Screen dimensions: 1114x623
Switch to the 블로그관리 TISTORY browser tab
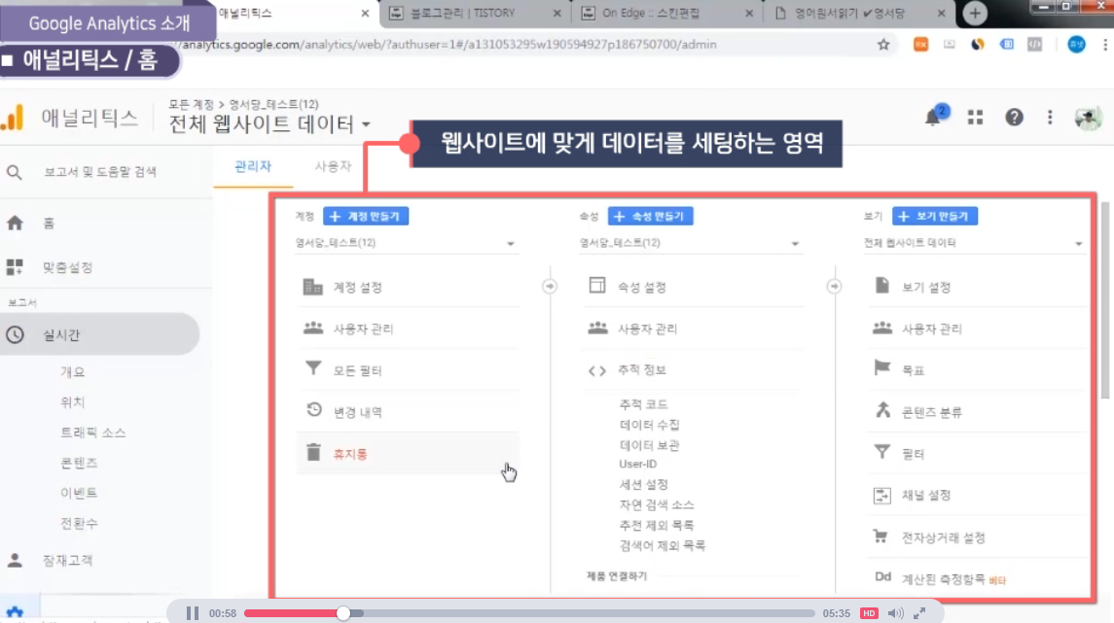pyautogui.click(x=475, y=14)
